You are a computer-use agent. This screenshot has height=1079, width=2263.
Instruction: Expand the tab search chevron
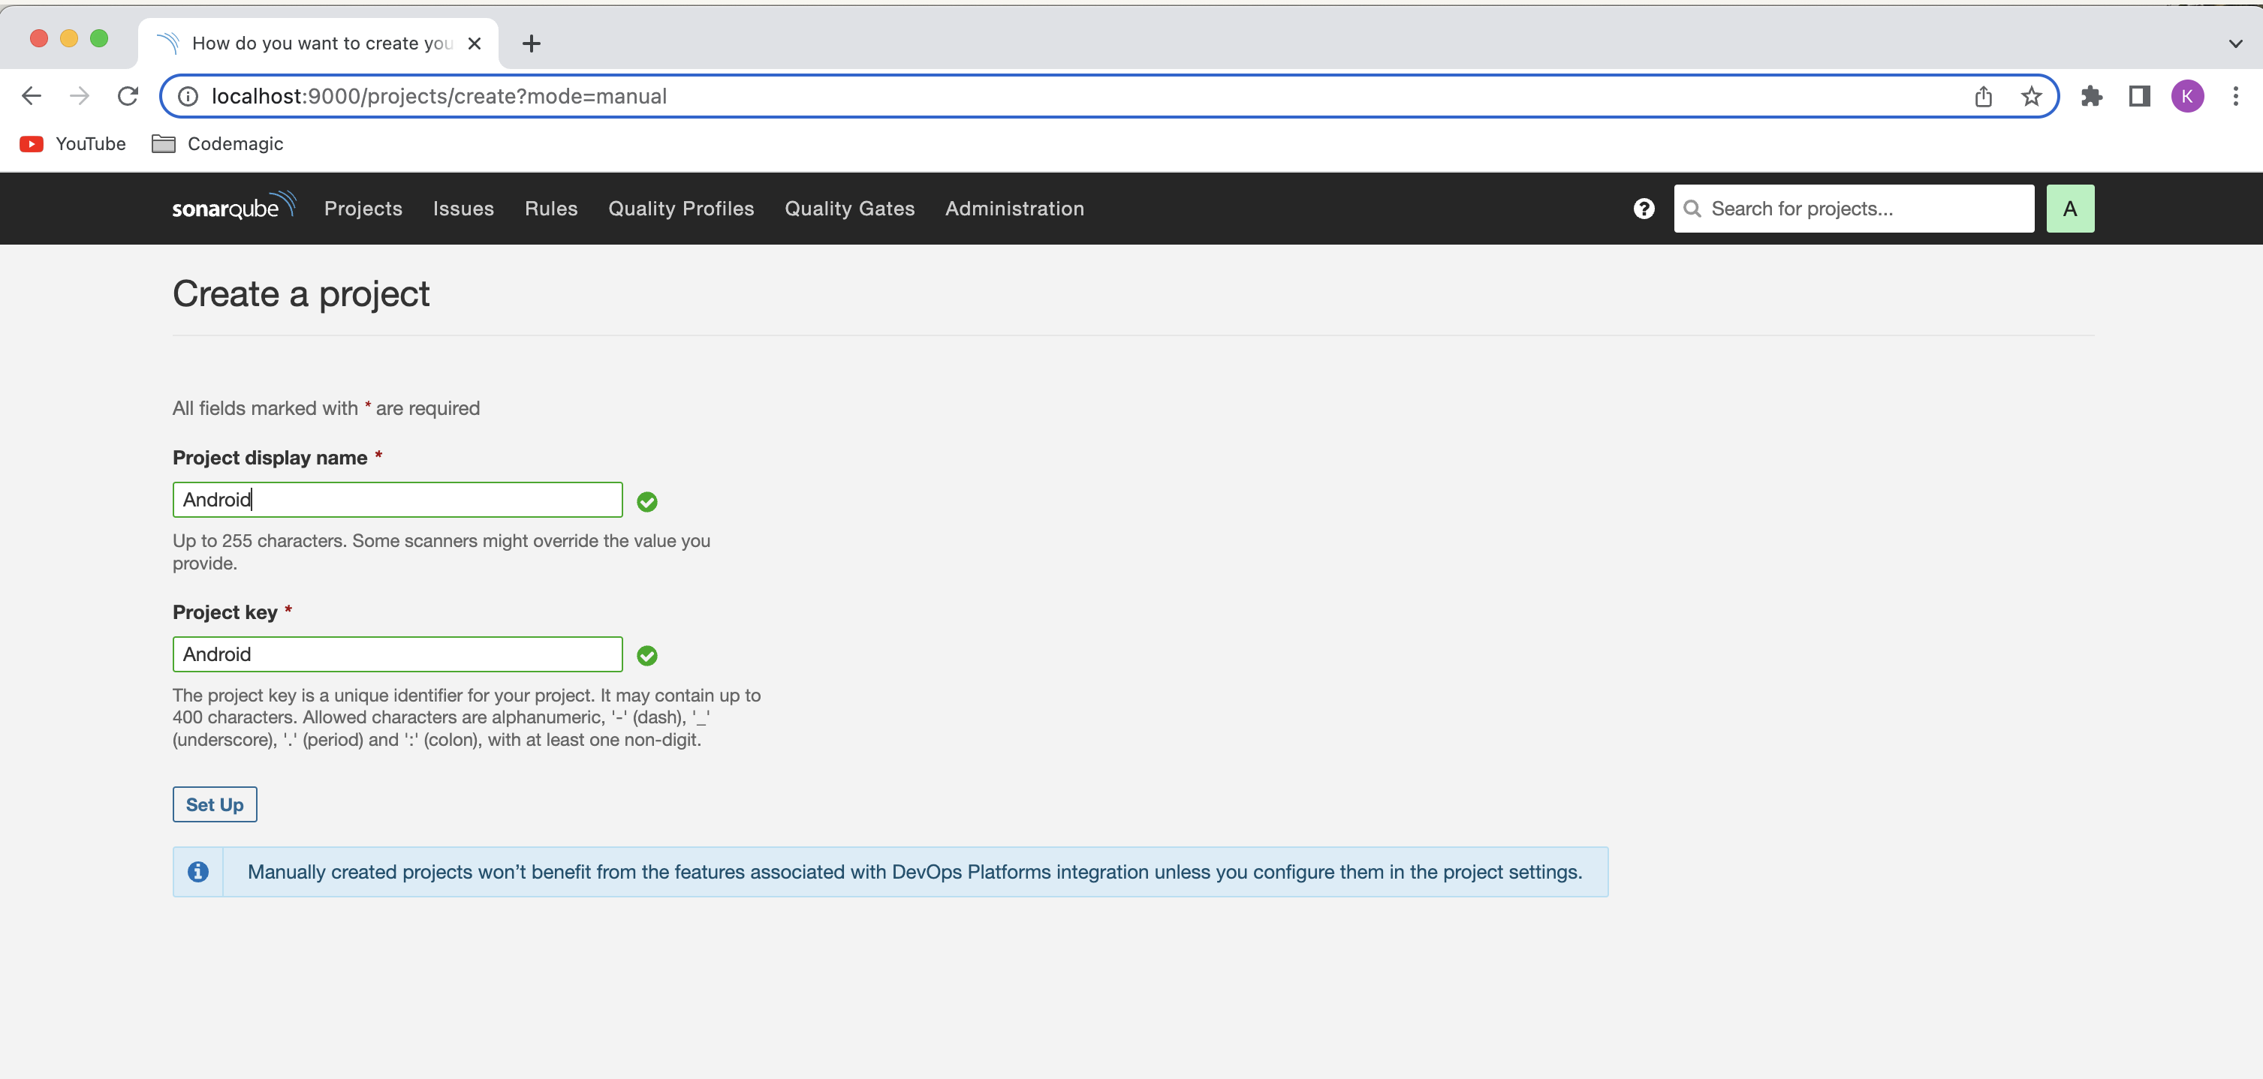pyautogui.click(x=2235, y=43)
